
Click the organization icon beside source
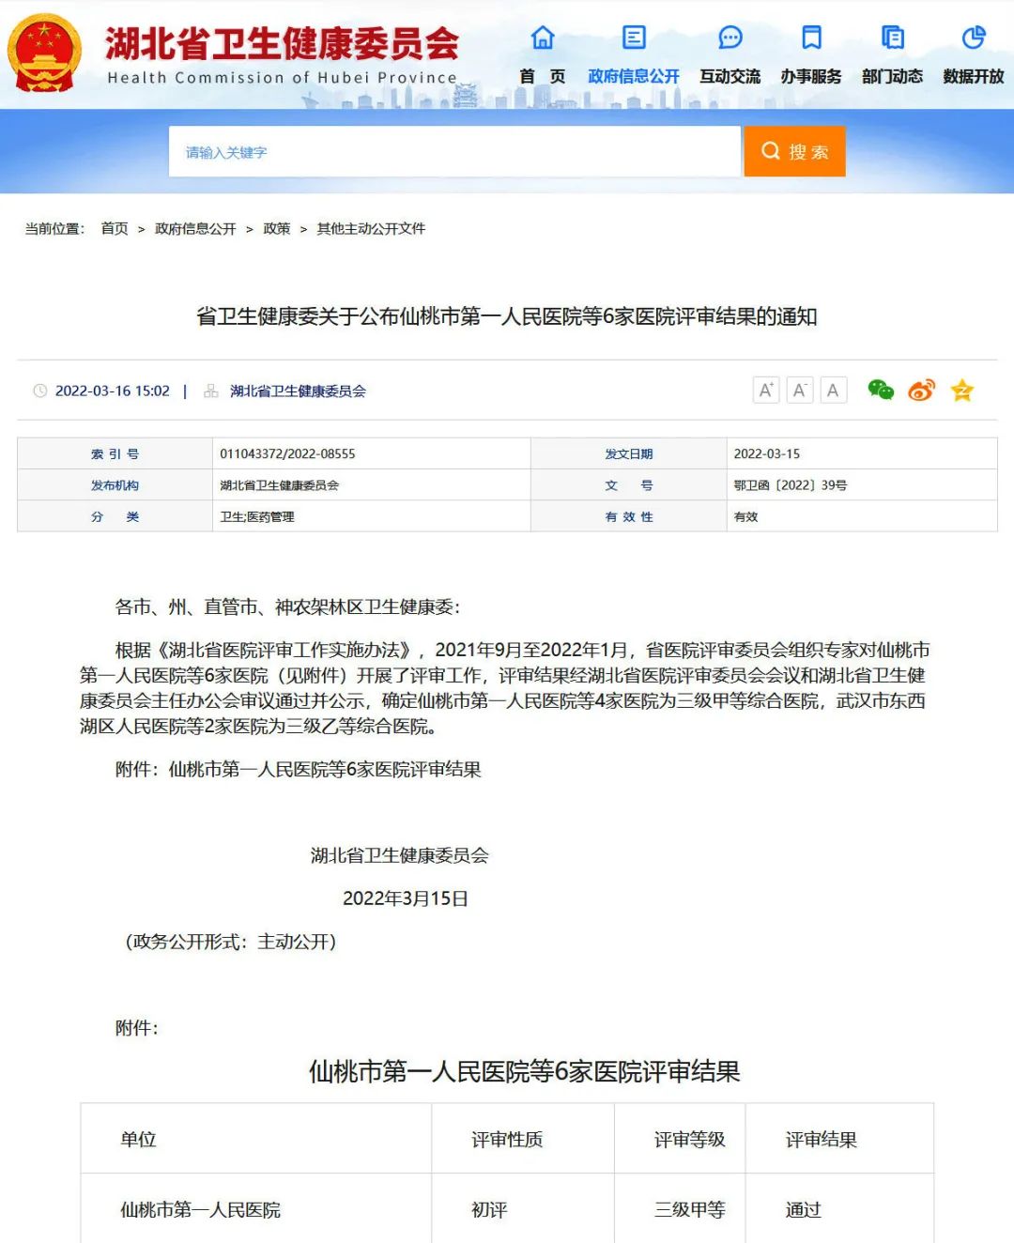211,391
